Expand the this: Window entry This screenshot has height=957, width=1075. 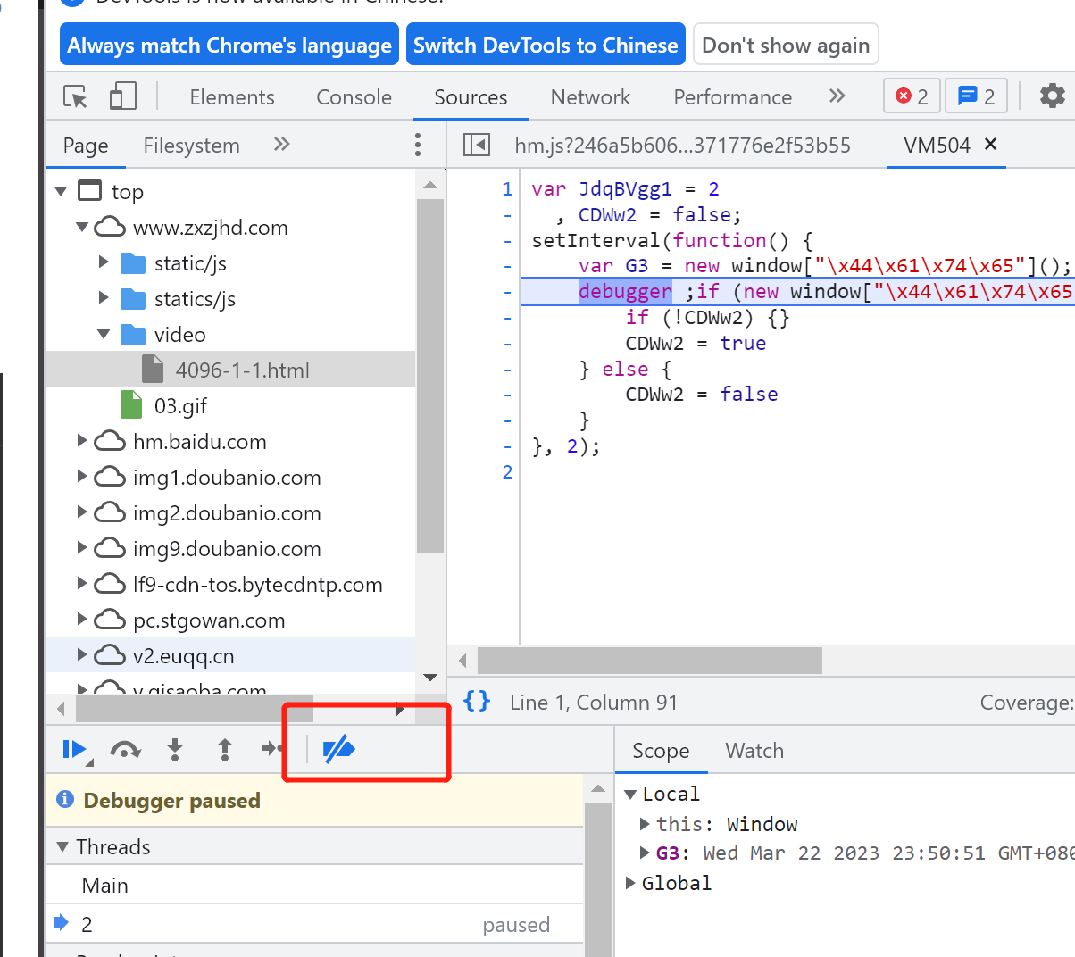[x=645, y=823]
